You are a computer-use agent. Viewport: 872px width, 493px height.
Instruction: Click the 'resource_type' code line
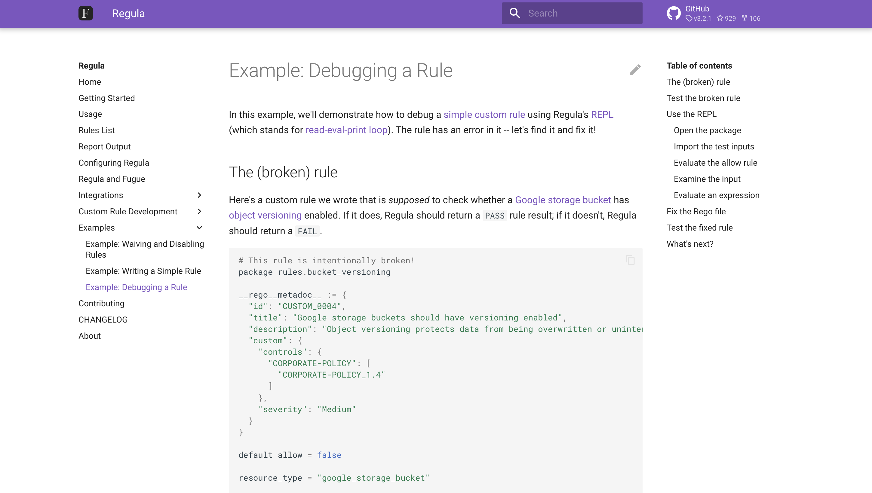[333, 478]
